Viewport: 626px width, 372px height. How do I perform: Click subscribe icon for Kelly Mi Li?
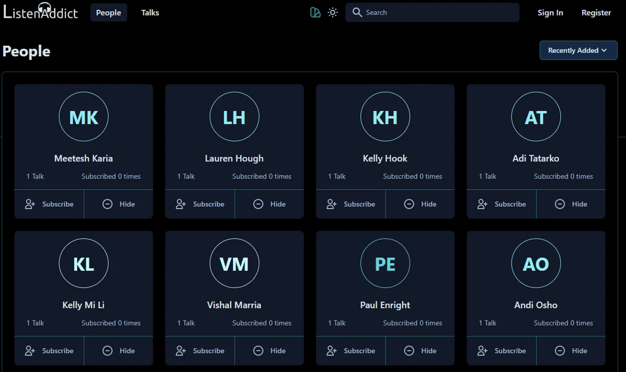(30, 351)
